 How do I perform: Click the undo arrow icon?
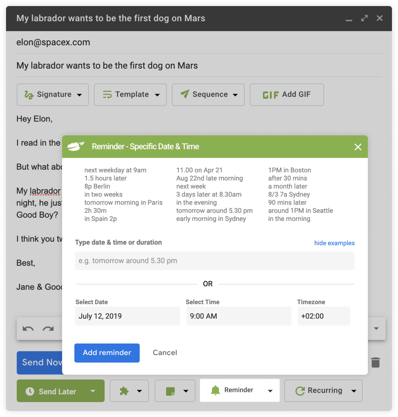pos(28,328)
